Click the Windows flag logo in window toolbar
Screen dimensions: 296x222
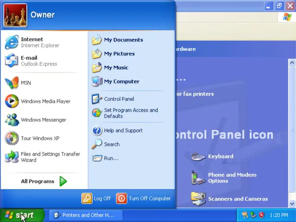tap(287, 17)
